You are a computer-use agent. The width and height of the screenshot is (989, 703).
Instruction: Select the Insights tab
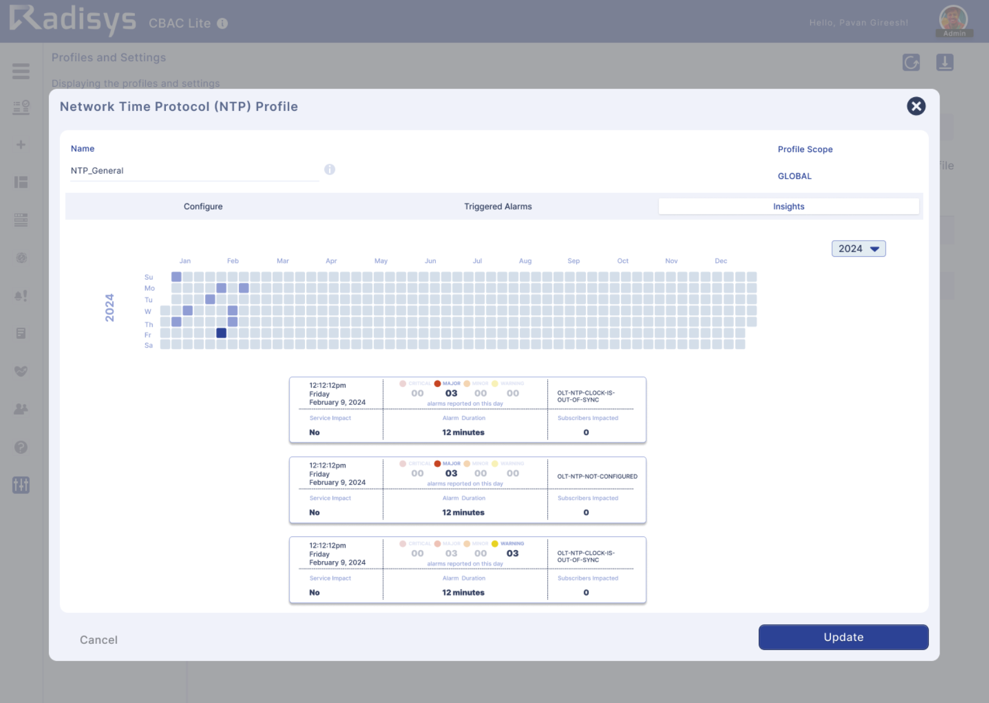coord(788,207)
